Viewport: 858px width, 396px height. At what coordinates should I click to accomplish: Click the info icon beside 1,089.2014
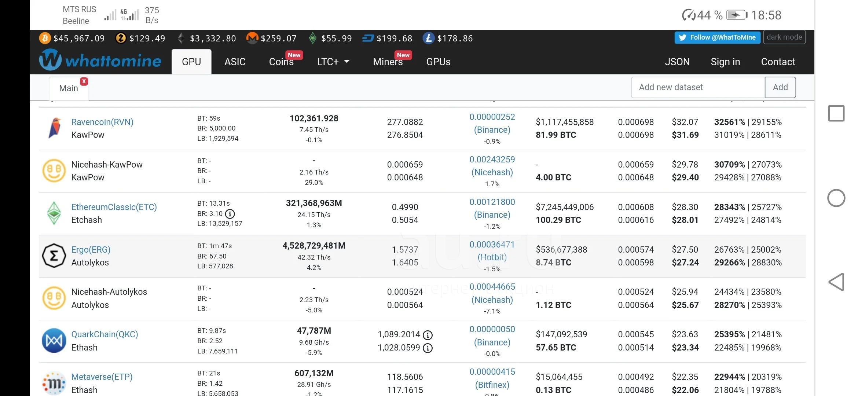coord(428,335)
